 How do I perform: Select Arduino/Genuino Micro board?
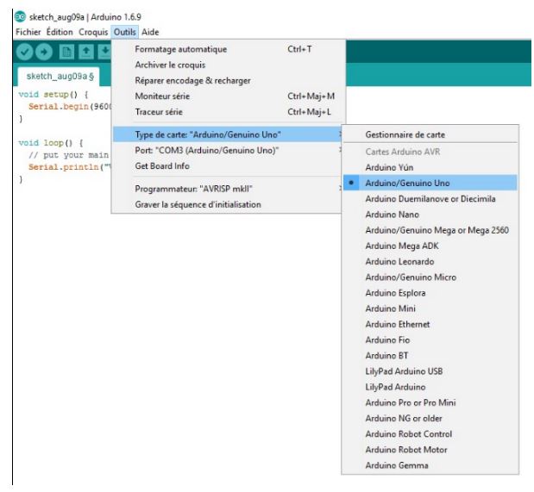430,277
